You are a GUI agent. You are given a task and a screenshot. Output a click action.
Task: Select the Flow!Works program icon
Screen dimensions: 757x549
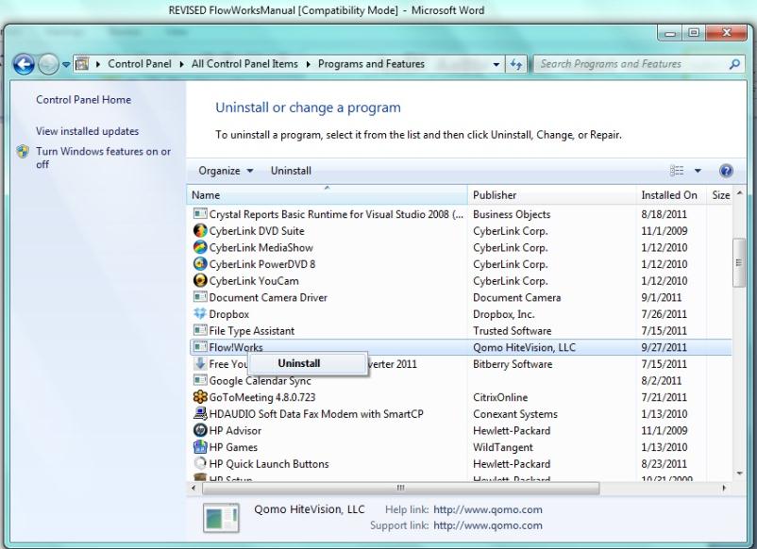[x=200, y=347]
